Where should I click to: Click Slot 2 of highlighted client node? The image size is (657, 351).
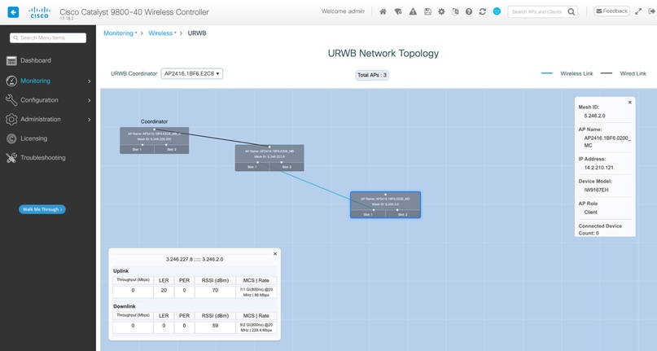tap(403, 214)
